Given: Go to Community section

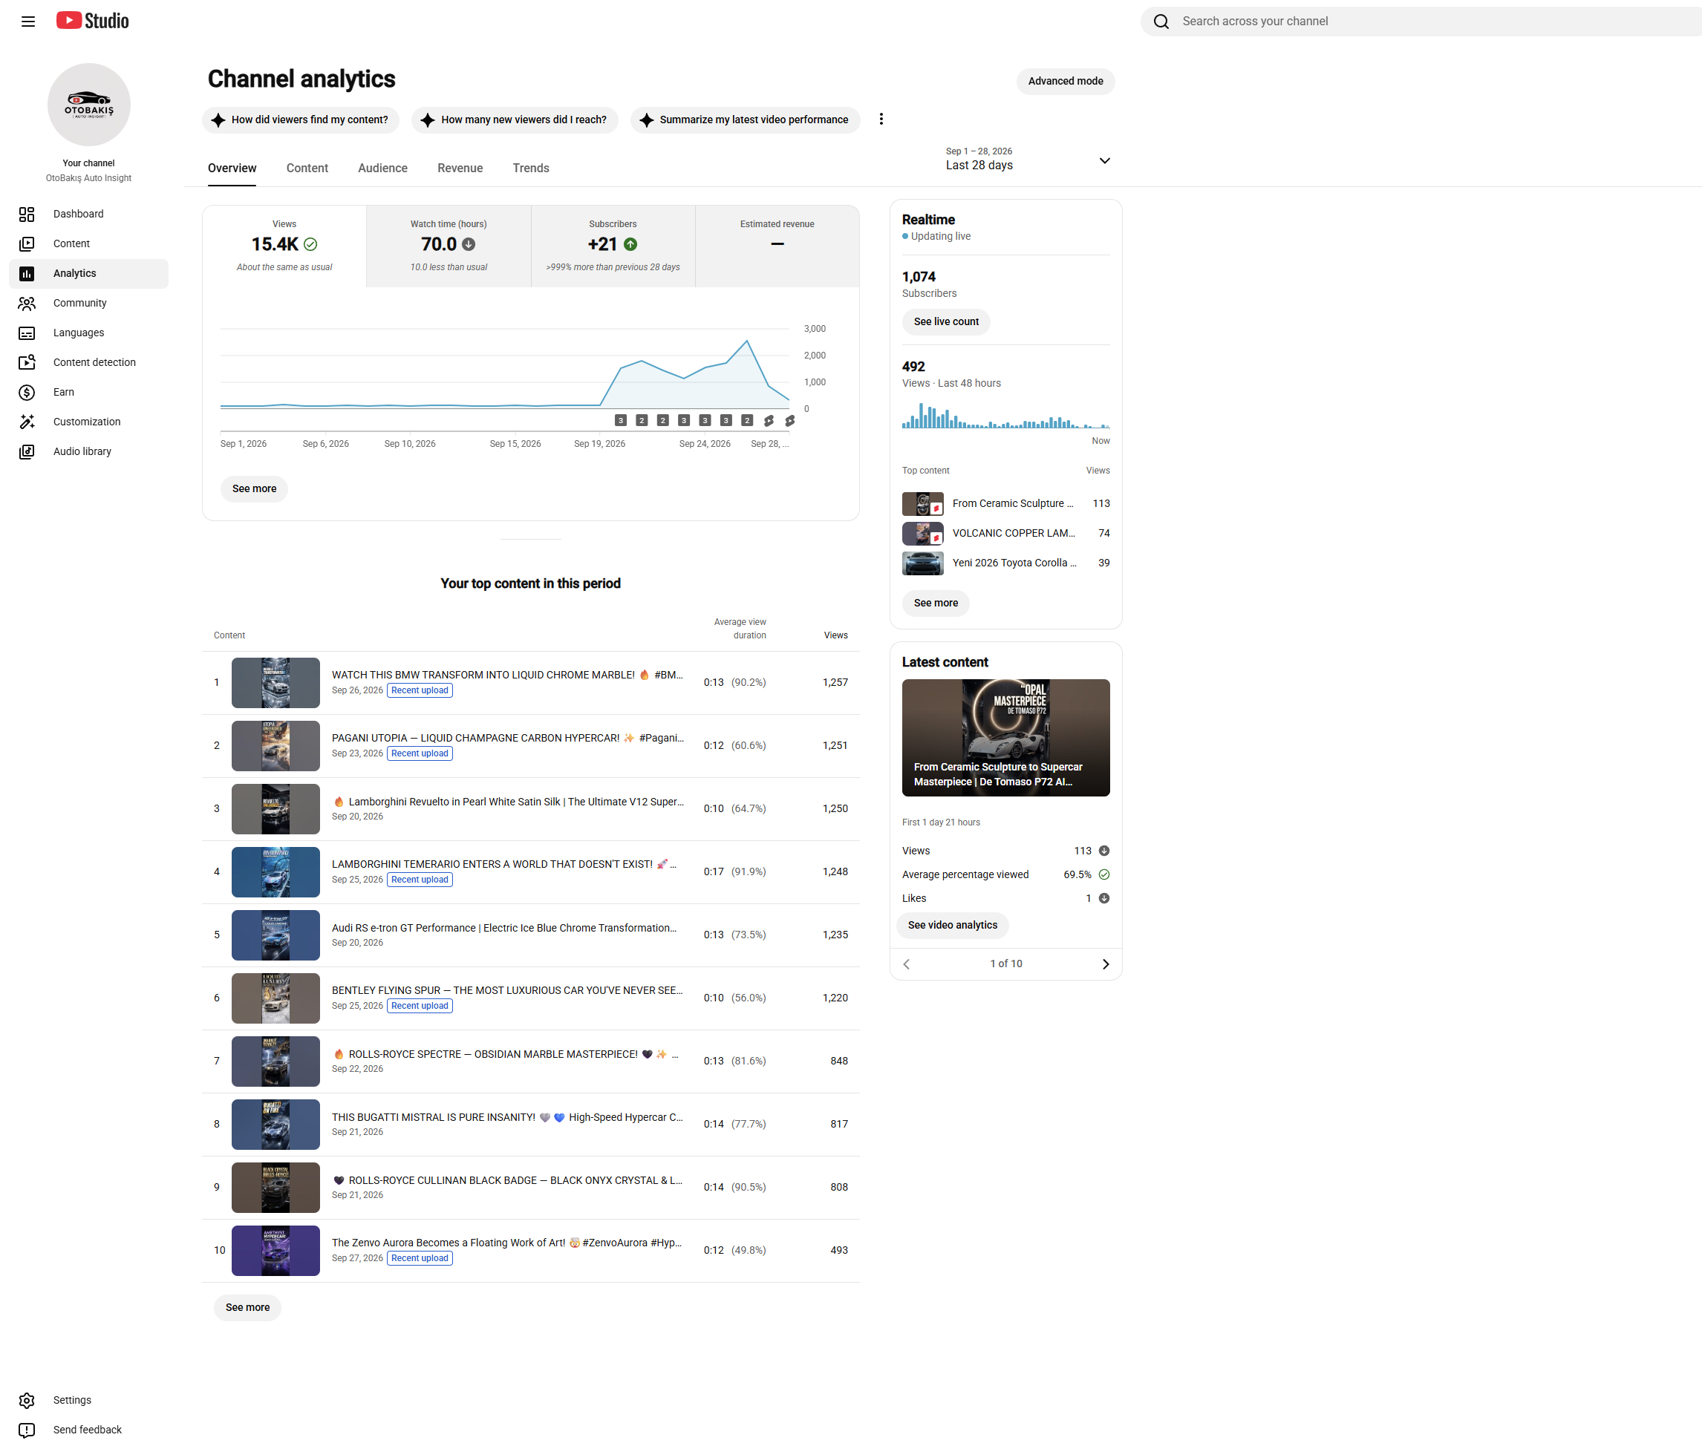Looking at the screenshot, I should (x=88, y=304).
